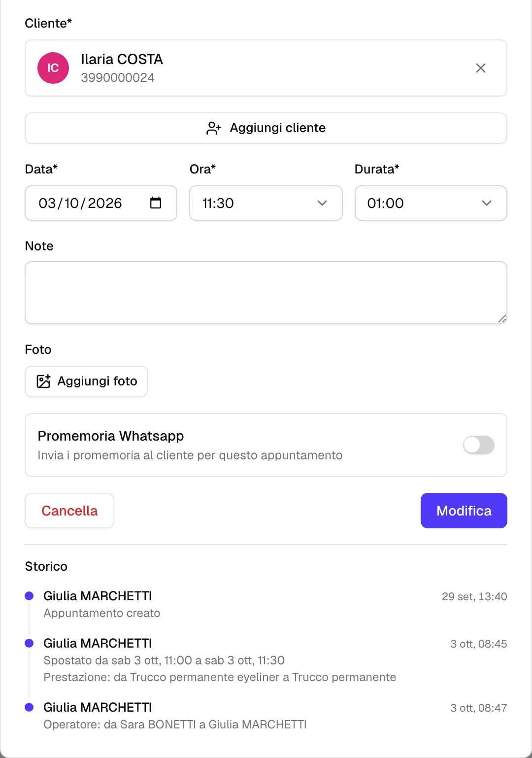
Task: Click the Modifica button
Action: click(464, 511)
